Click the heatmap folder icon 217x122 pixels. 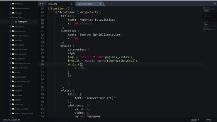(x=13, y=4)
